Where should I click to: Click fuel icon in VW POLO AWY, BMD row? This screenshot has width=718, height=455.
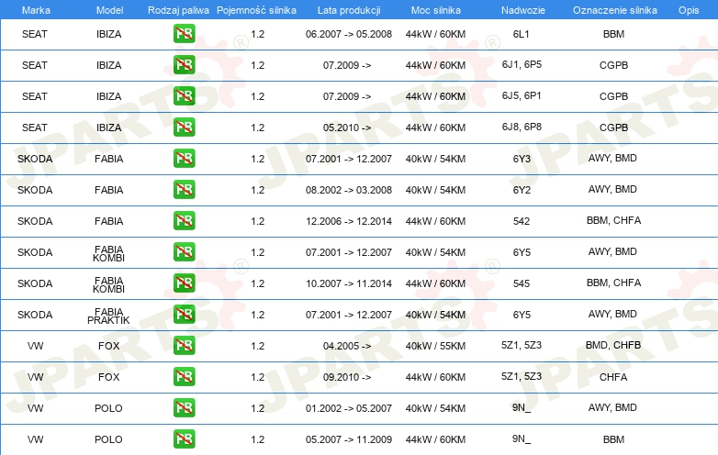184,408
